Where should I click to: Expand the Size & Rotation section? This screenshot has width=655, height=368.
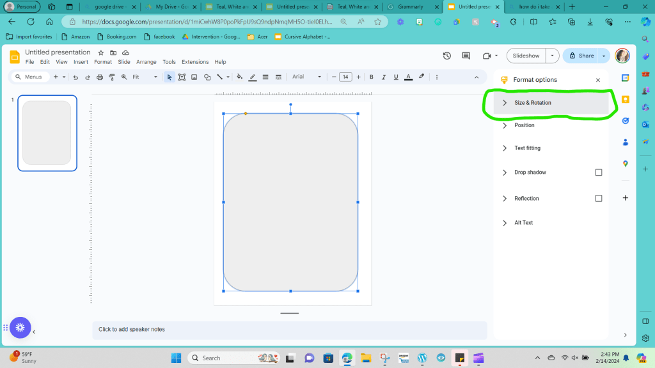point(532,103)
